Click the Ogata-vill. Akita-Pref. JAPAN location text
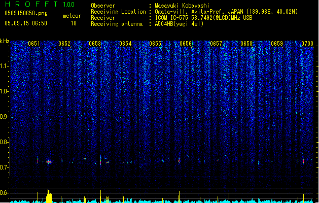Viewport: 319px width, 203px height. point(226,12)
